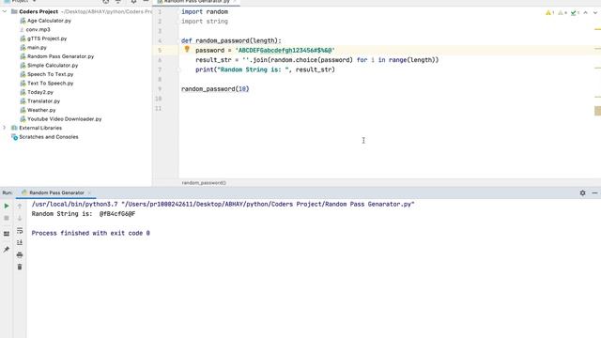This screenshot has width=601, height=338.
Task: Close the Random Pass Genarator run tab
Action: 89,192
